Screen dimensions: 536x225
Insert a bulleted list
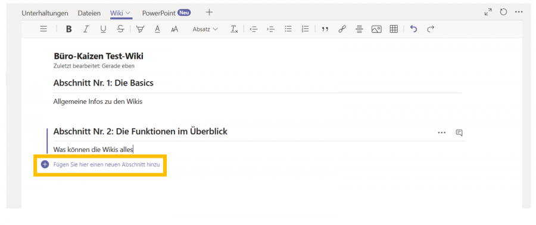click(288, 29)
